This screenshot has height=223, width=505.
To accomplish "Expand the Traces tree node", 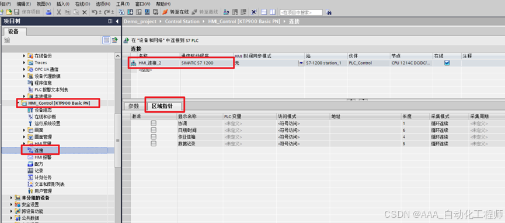I will click(x=24, y=62).
